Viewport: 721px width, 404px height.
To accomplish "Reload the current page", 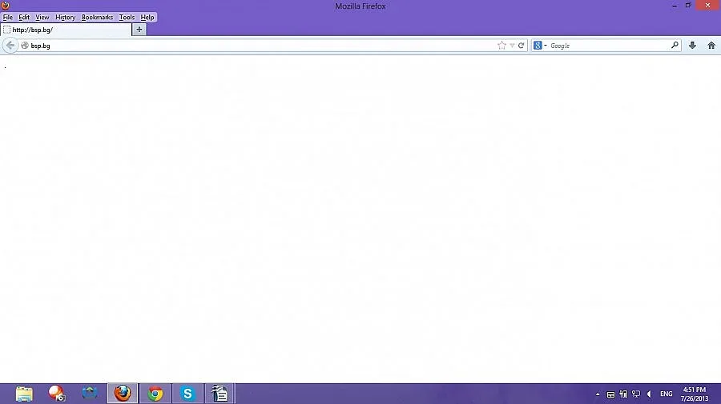I will point(522,46).
